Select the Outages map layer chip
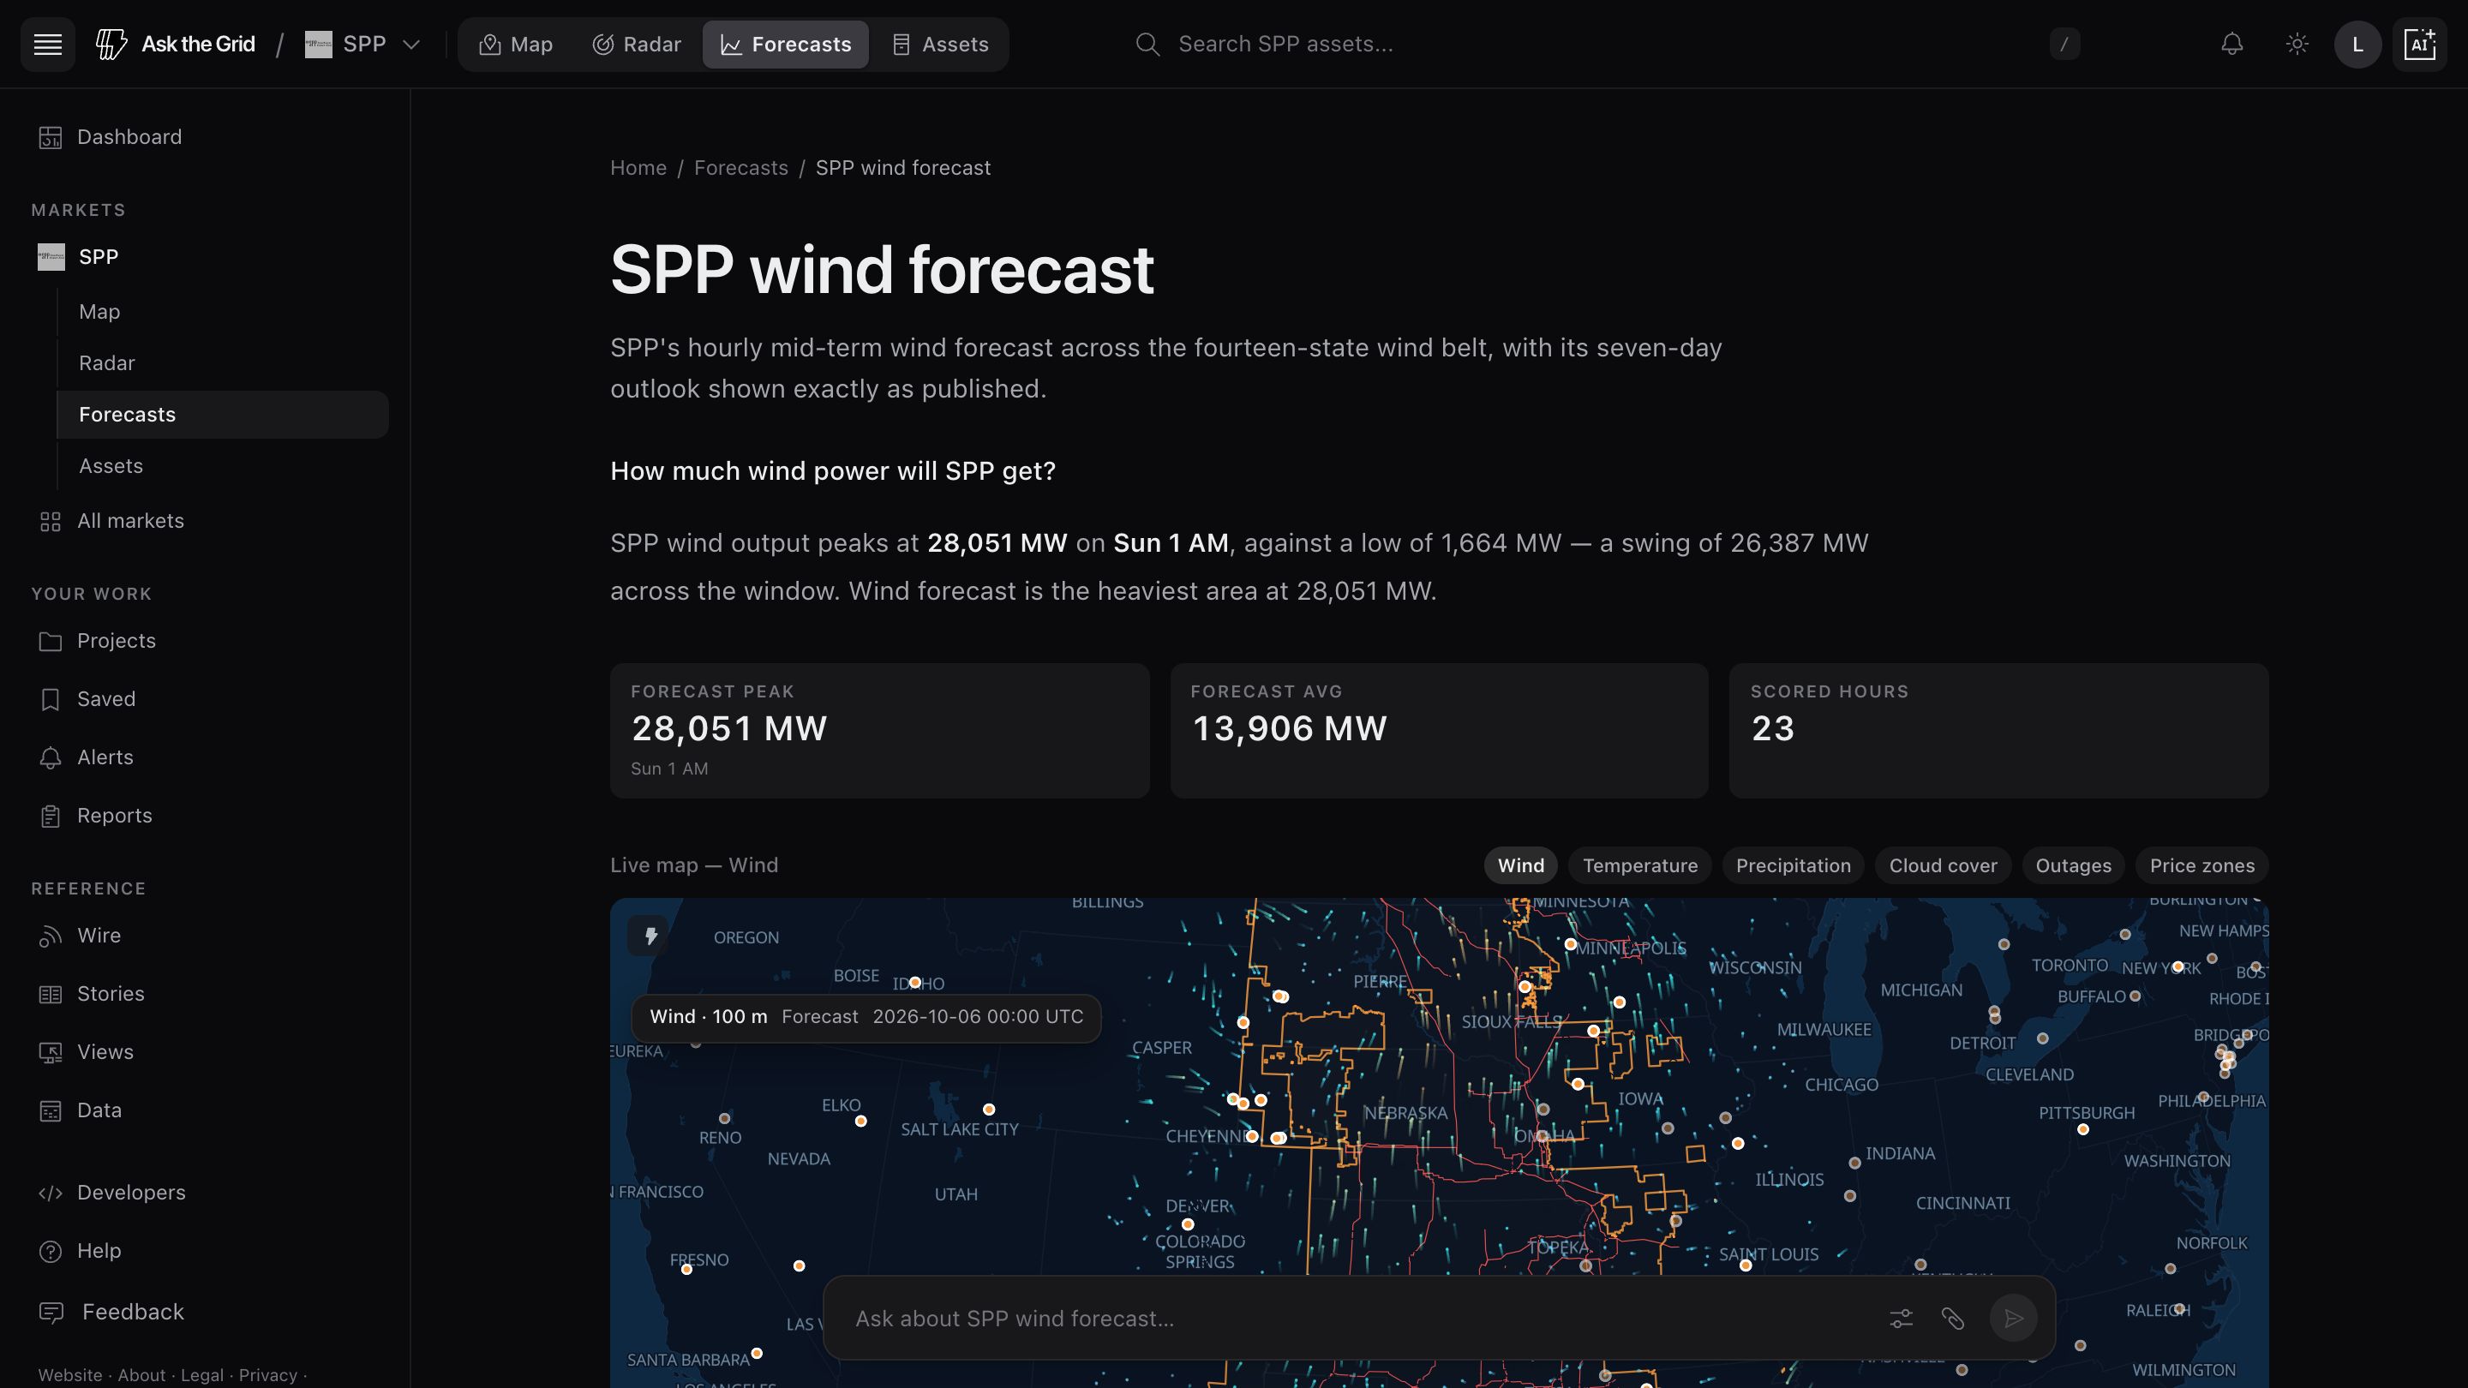 pos(2073,866)
